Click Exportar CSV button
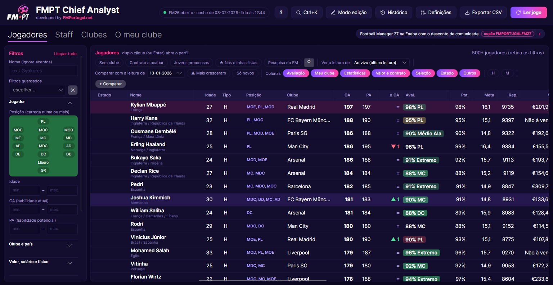 click(x=483, y=12)
